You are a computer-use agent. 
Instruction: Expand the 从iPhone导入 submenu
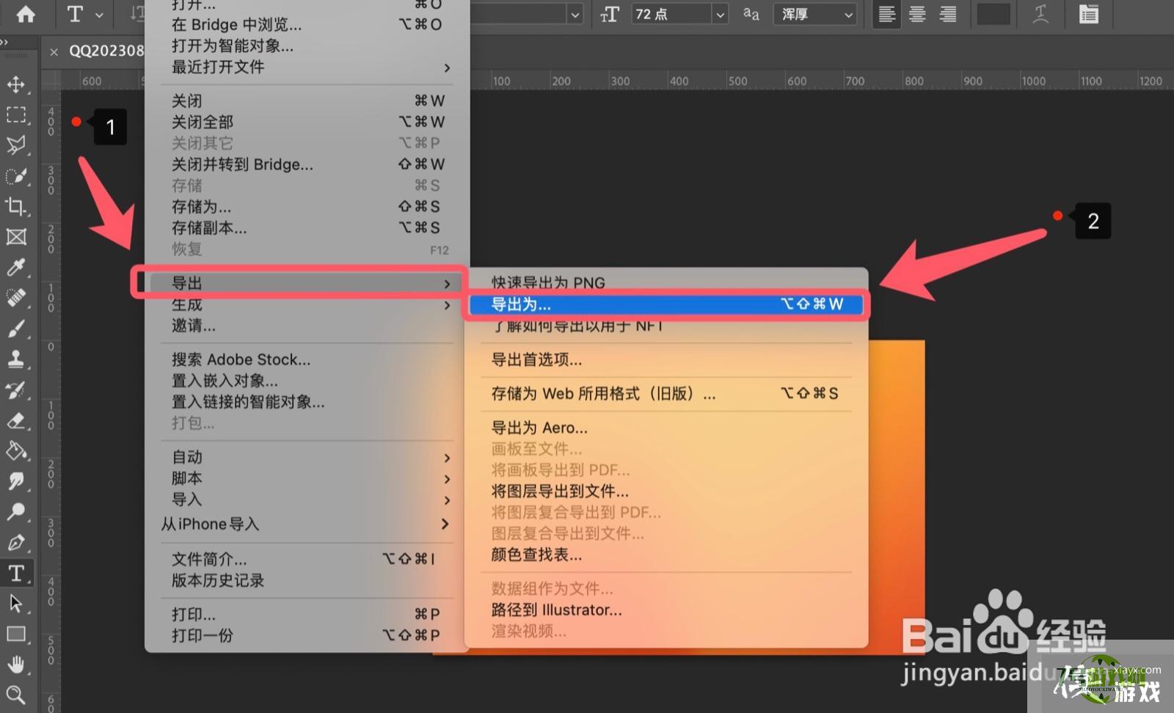[307, 524]
